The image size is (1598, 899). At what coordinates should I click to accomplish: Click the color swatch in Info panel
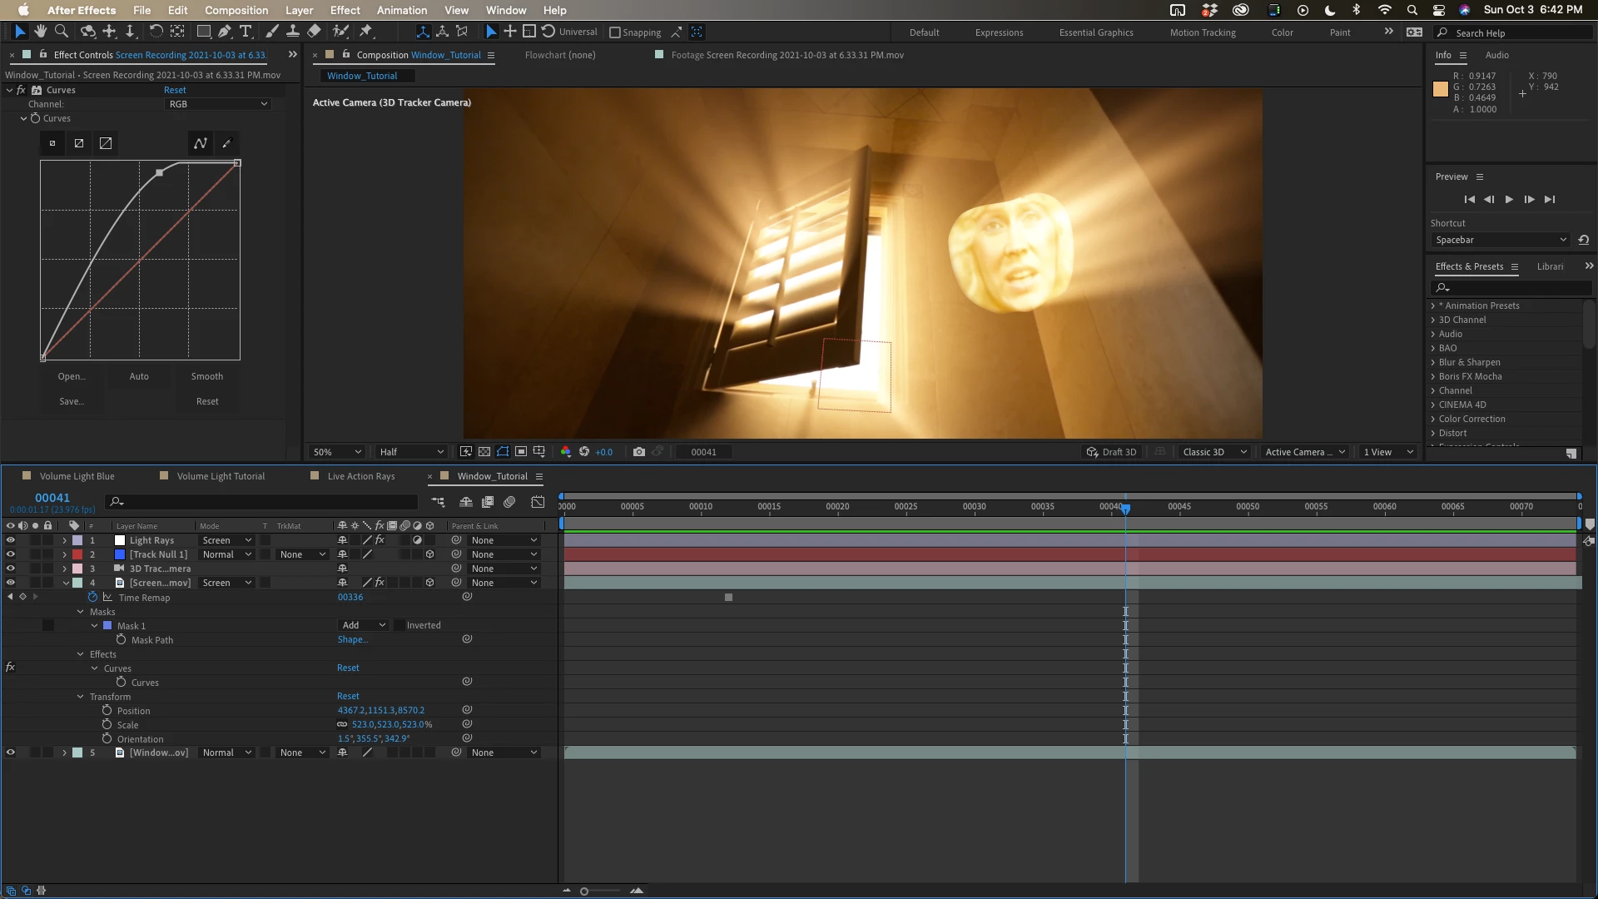[x=1440, y=90]
